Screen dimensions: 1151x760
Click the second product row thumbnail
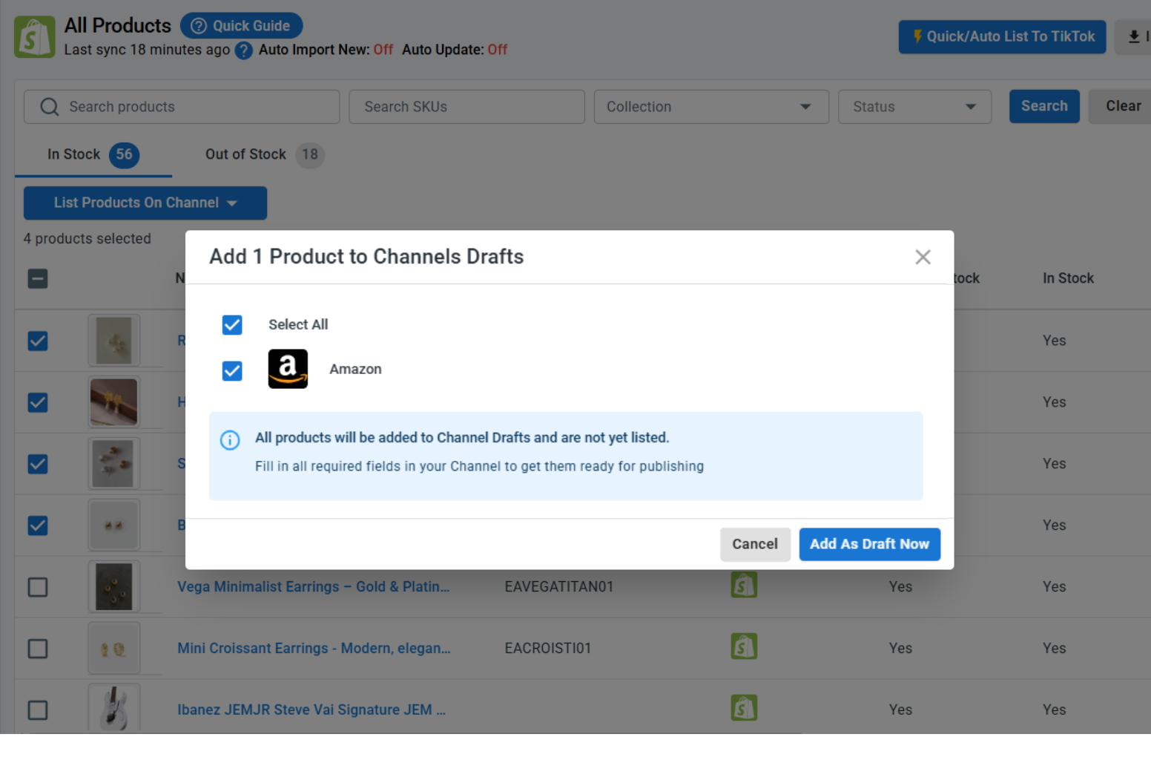click(x=114, y=402)
